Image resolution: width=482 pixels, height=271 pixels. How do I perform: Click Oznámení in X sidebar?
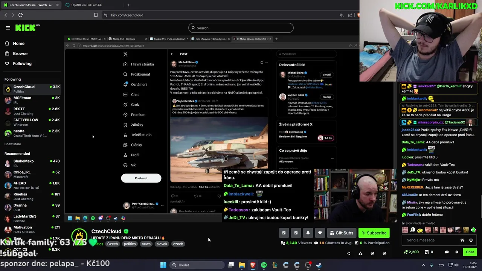(136, 85)
